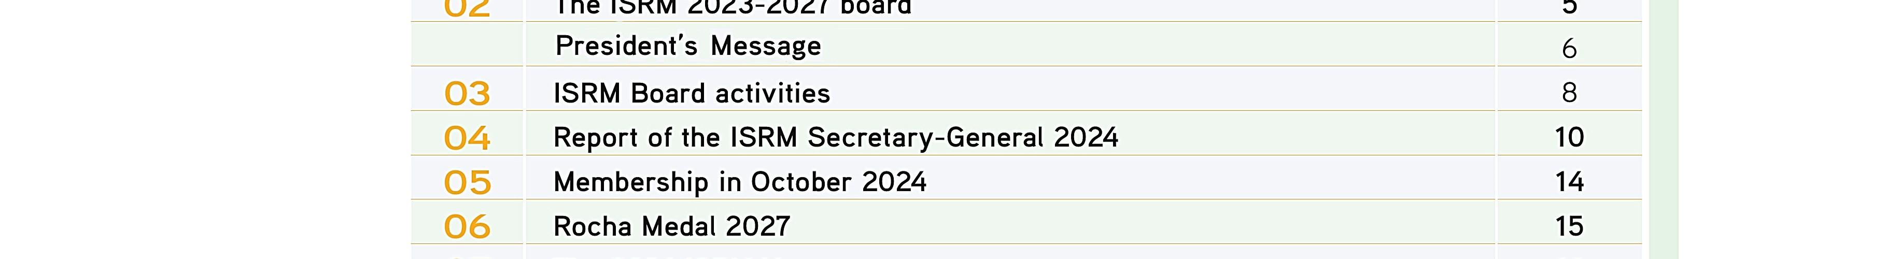Open the President's Message entry

pos(687,46)
